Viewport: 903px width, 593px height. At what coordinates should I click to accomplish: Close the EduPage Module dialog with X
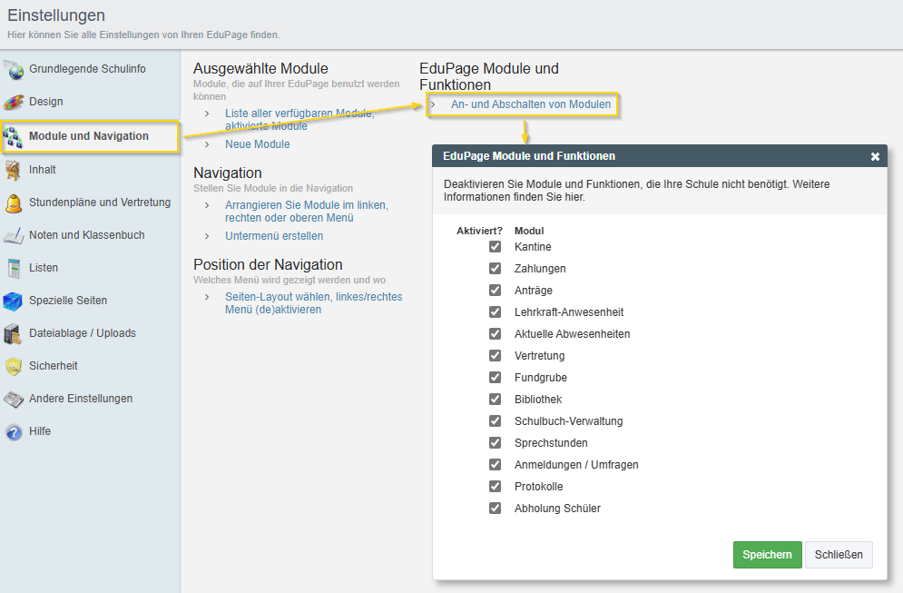[x=875, y=156]
